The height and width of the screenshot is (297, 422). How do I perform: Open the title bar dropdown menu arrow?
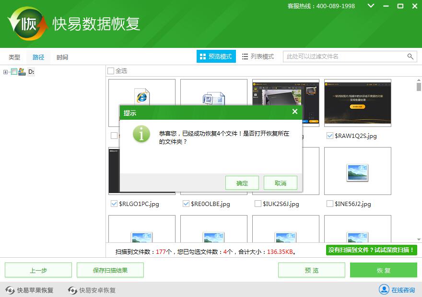click(371, 6)
